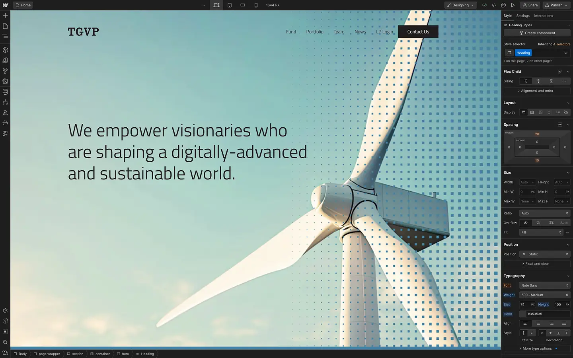This screenshot has width=573, height=358.
Task: Set sizing to grow if possible
Action: [x=538, y=81]
